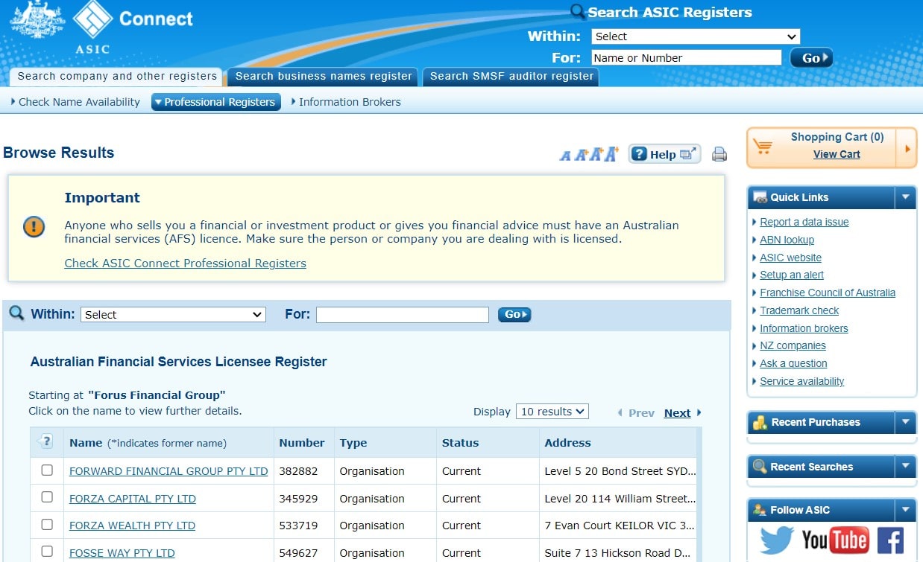Open the Setup an alert link
The width and height of the screenshot is (923, 562).
pos(792,275)
